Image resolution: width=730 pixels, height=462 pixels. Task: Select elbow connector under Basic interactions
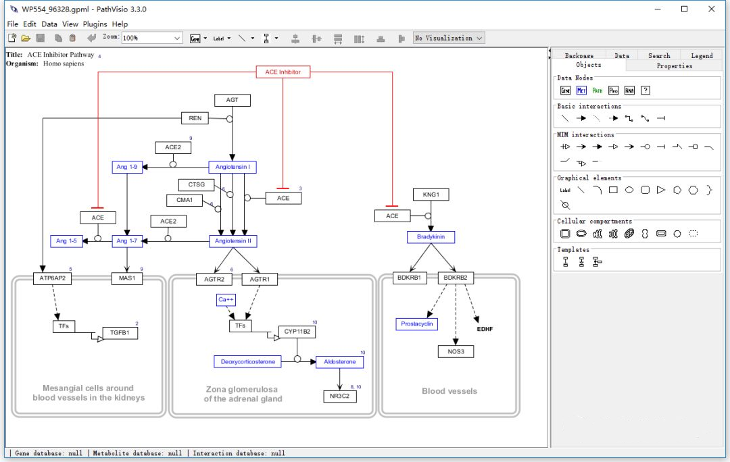(629, 118)
